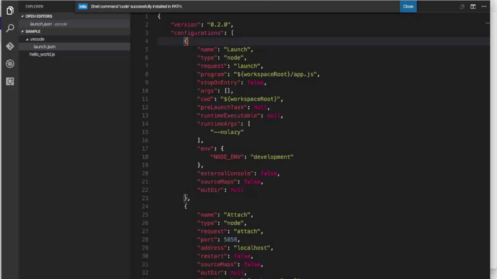Click "sourceMaps": false on line 21

(230, 182)
